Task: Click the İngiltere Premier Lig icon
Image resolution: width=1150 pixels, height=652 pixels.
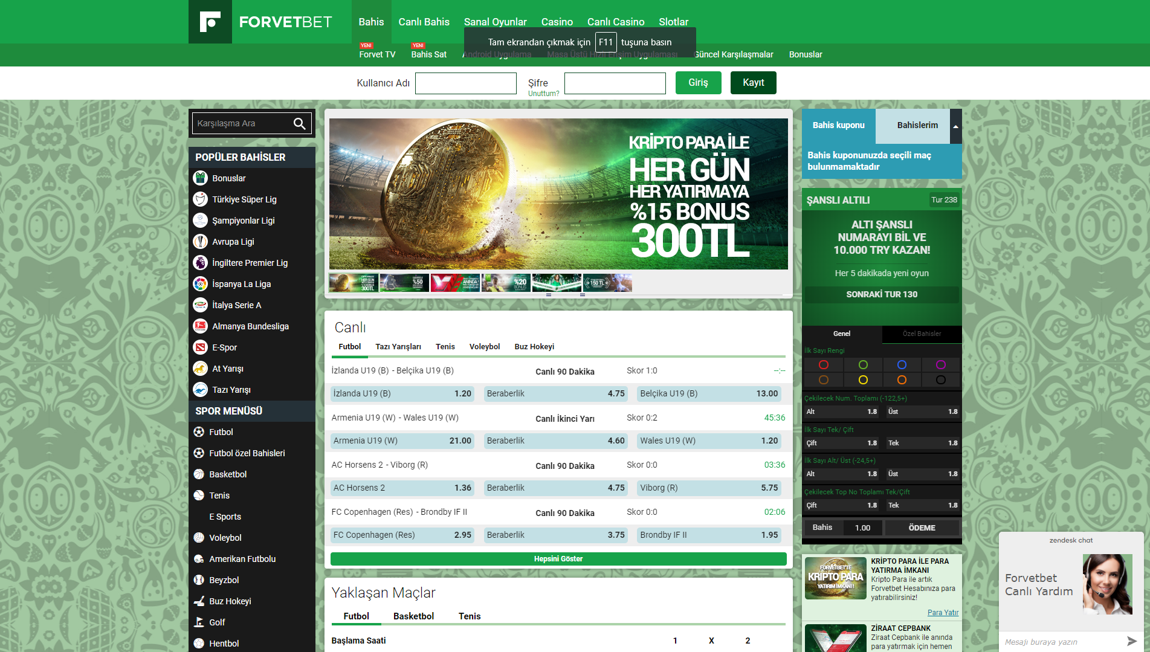Action: (x=200, y=263)
